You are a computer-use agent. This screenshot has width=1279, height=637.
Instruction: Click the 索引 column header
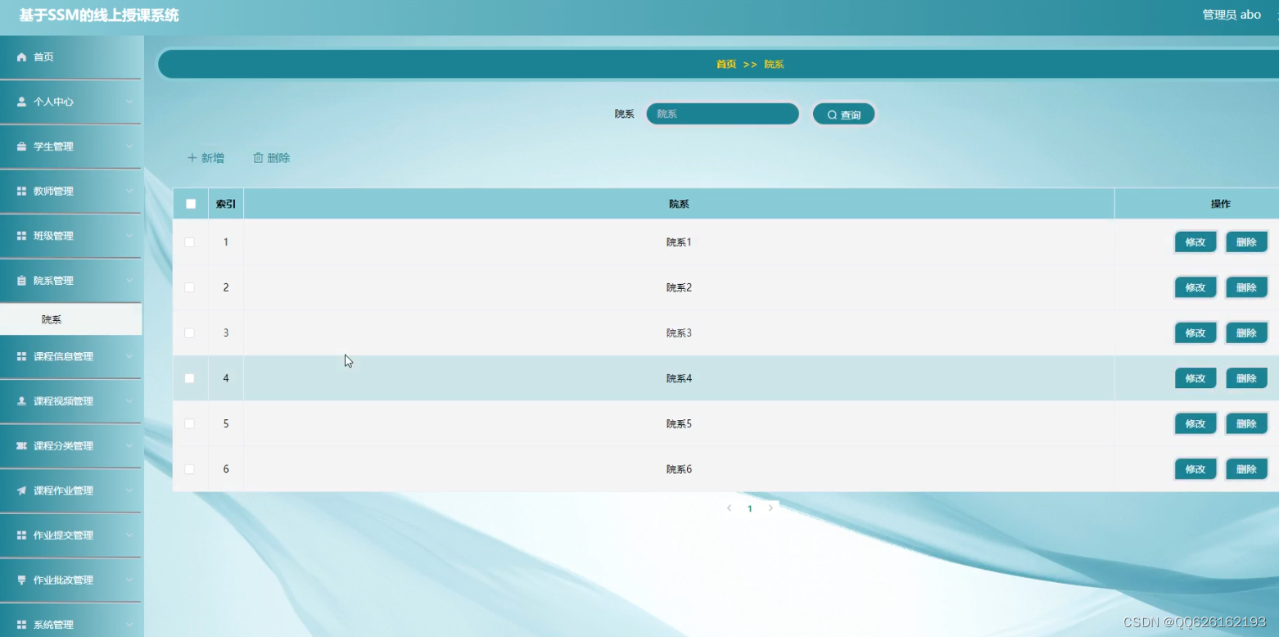click(x=226, y=204)
